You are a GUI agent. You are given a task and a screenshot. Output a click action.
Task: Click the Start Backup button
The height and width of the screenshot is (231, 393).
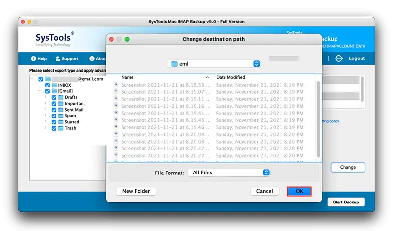346,202
